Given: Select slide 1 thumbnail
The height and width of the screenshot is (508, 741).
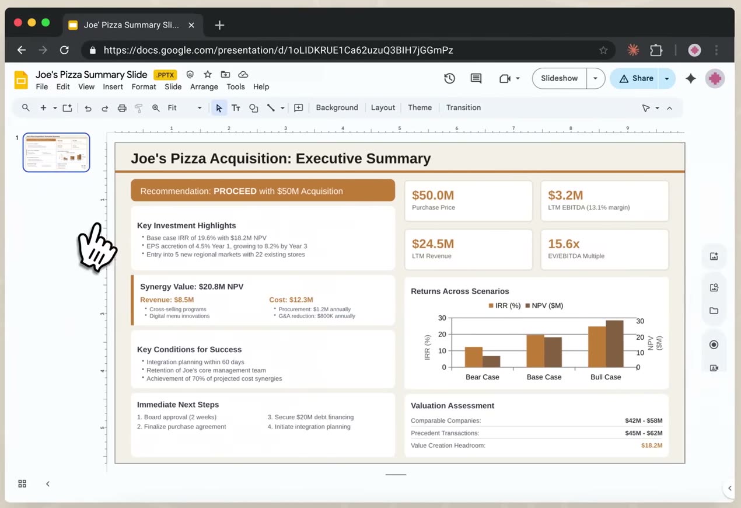Looking at the screenshot, I should pos(56,152).
